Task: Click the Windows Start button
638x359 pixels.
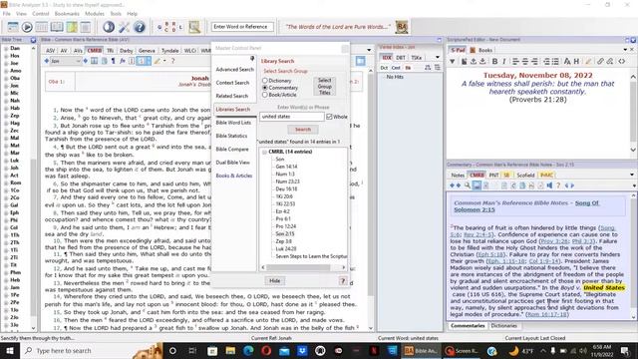Action: click(9, 351)
